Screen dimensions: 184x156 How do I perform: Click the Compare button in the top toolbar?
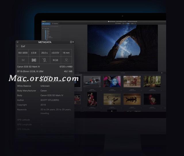tap(118, 24)
